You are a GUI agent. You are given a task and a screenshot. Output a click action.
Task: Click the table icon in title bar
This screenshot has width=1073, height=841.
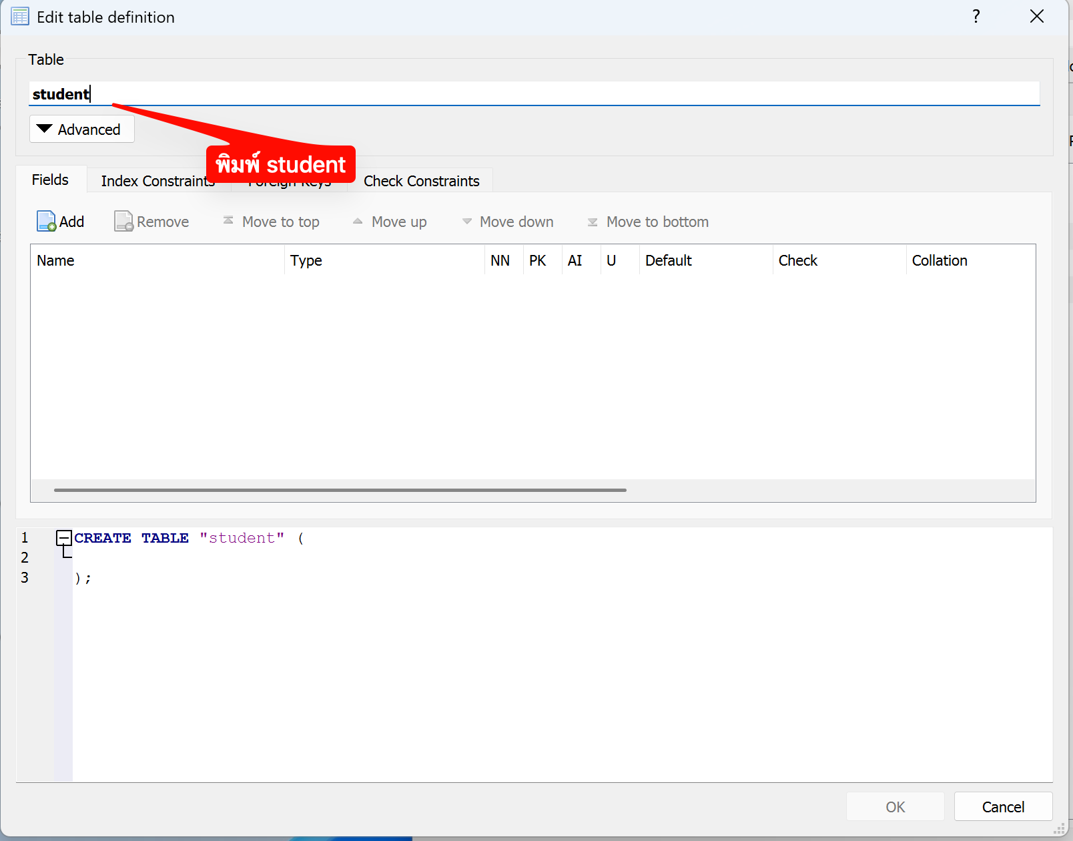pyautogui.click(x=20, y=17)
